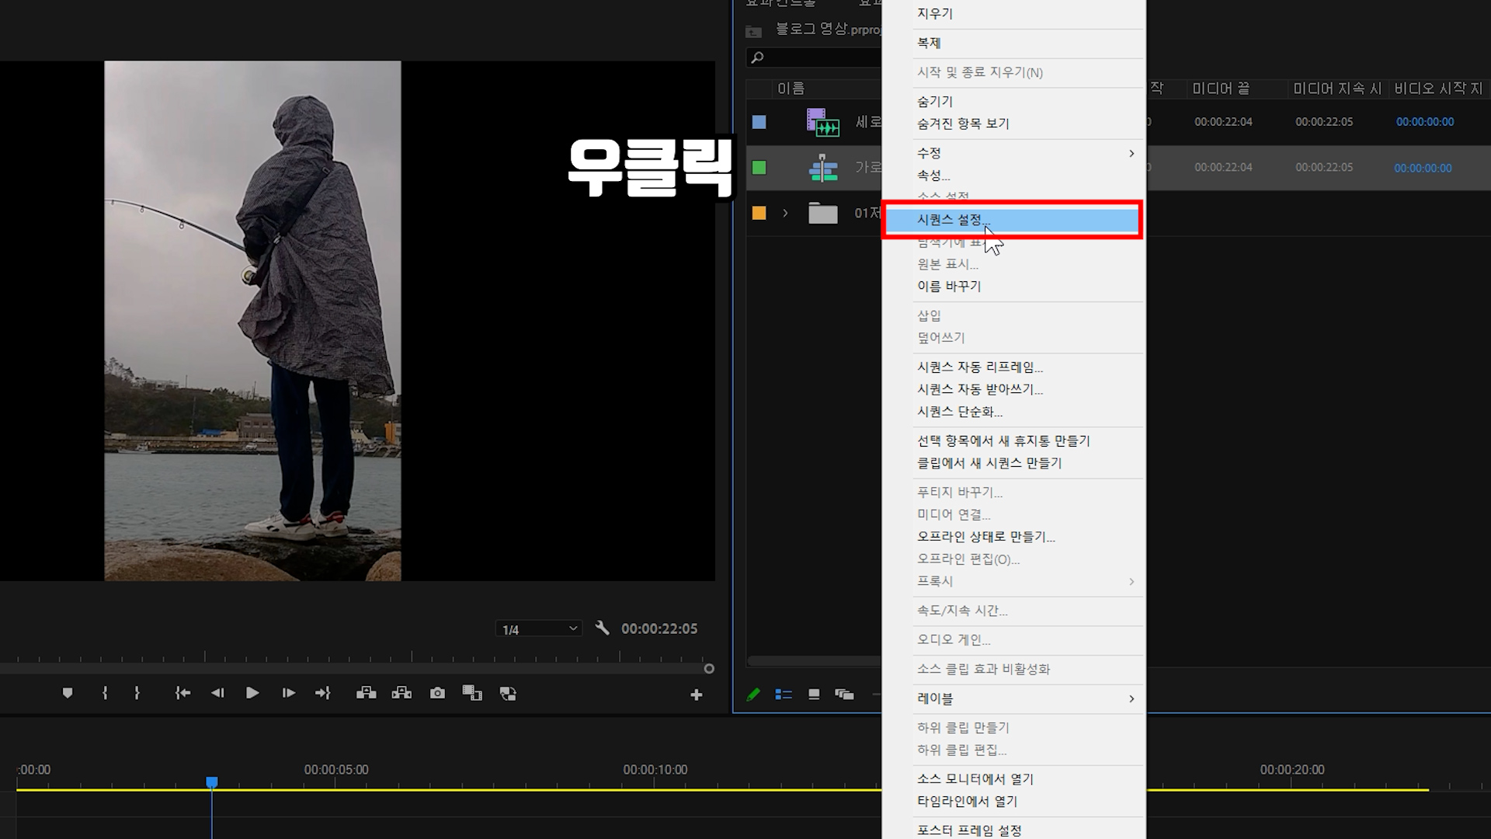Click the orange label swatch of folder
The image size is (1491, 839).
point(759,213)
